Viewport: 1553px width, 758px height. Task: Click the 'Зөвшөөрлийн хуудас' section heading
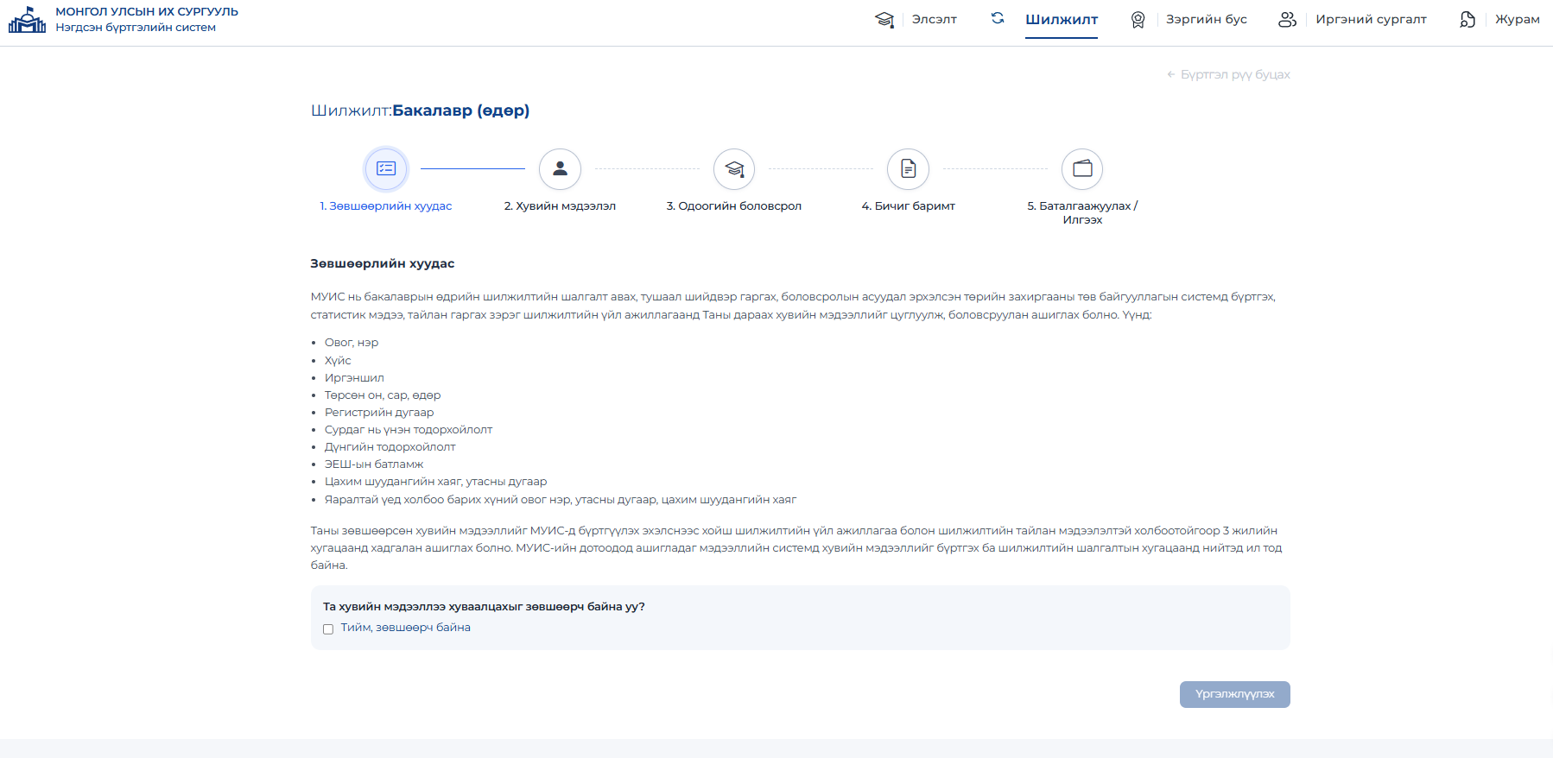click(x=383, y=264)
